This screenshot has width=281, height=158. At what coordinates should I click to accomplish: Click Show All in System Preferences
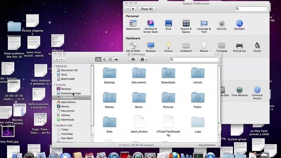(147, 9)
